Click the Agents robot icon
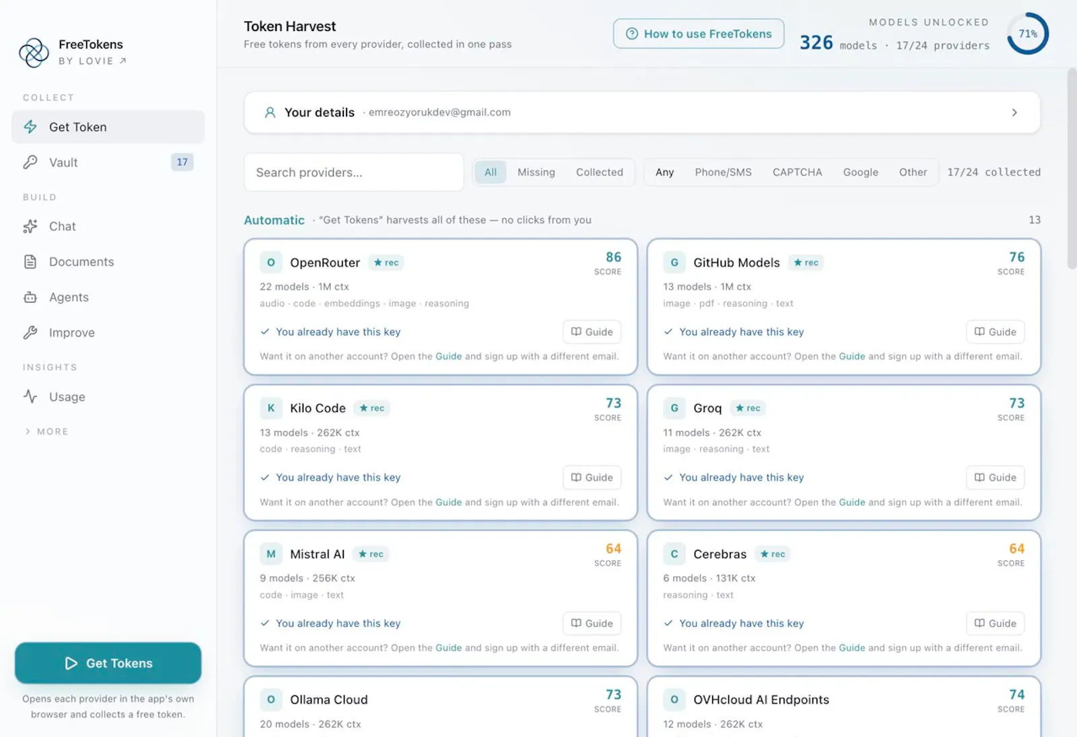Viewport: 1077px width, 737px height. [30, 297]
